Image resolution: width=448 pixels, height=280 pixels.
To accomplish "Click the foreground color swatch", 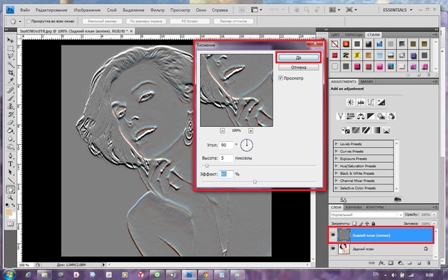I will click(9, 212).
